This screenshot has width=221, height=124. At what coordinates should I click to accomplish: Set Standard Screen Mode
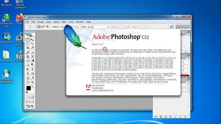[27, 102]
